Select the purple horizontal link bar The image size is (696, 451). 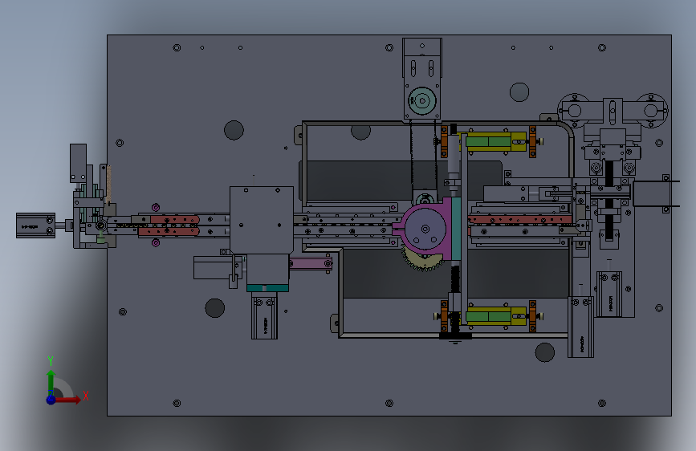pyautogui.click(x=311, y=264)
